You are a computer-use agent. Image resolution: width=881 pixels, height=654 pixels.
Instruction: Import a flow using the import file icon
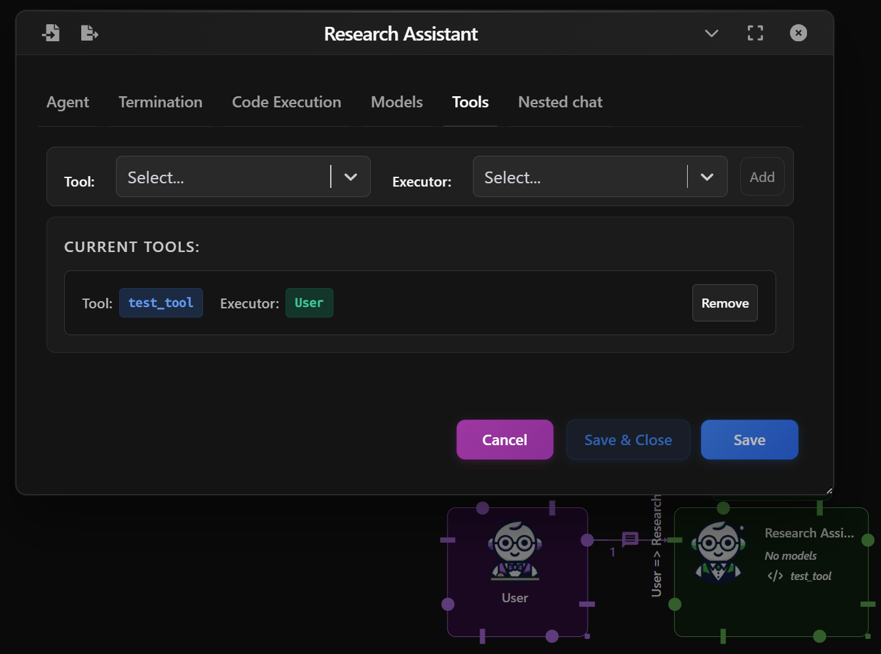pyautogui.click(x=51, y=33)
